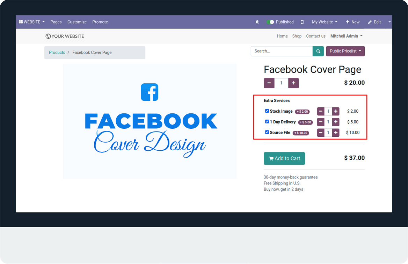Click the Edit pencil button

coord(374,22)
